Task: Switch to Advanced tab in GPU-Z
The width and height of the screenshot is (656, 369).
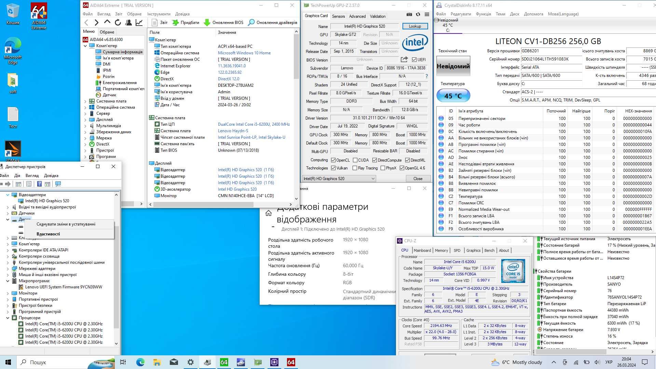Action: pyautogui.click(x=357, y=16)
